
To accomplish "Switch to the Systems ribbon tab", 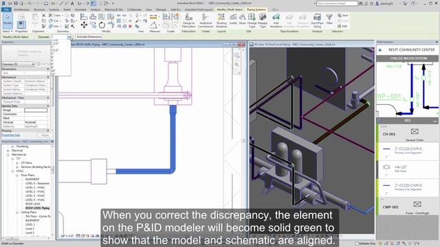I will pos(54,9).
